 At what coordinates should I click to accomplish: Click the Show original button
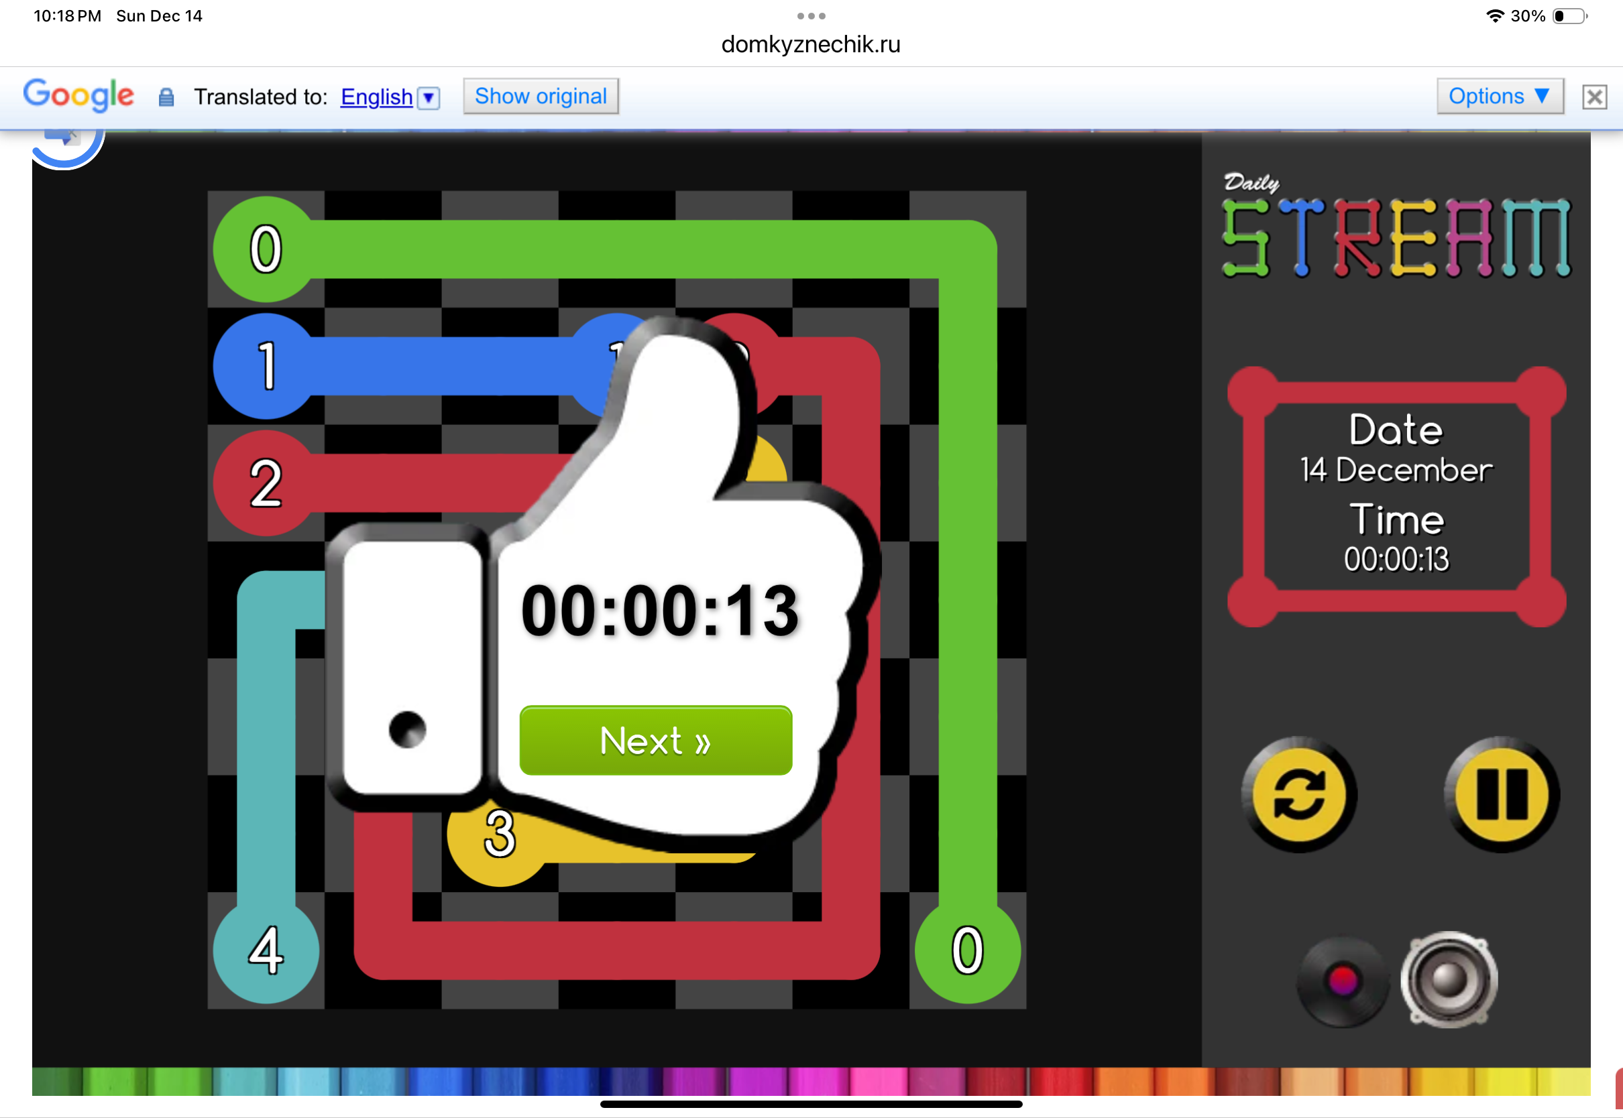541,96
